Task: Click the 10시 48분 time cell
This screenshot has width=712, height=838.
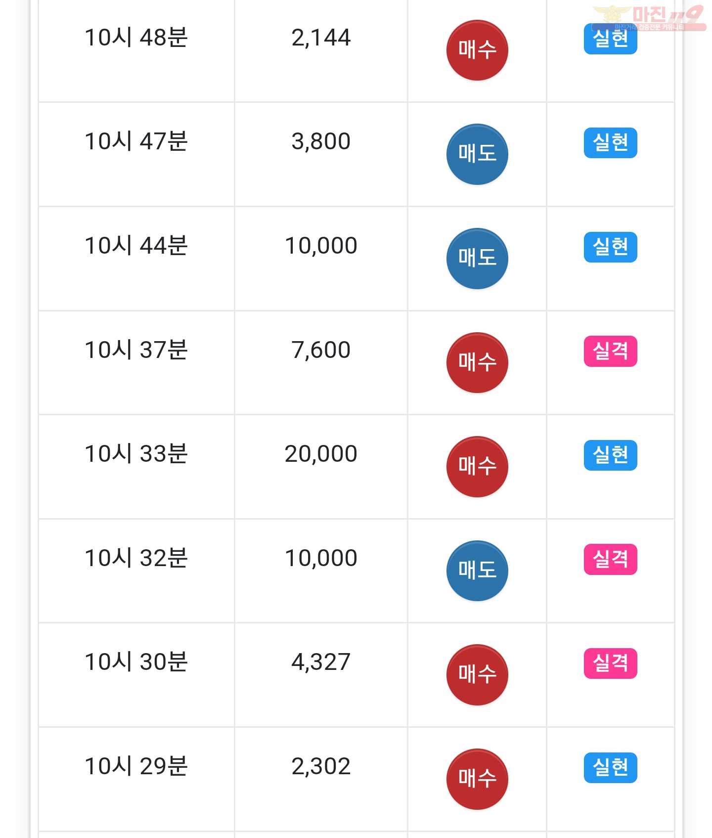Action: (x=136, y=50)
